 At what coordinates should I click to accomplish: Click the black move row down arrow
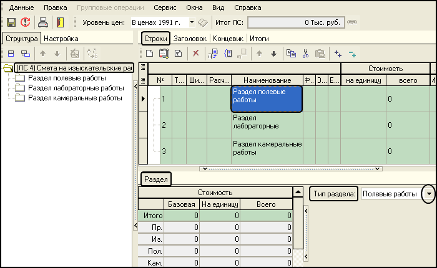[x=273, y=54]
